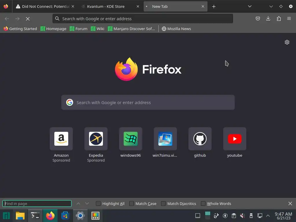Open the network connection tray icon
The height and width of the screenshot is (222, 296).
click(x=260, y=216)
